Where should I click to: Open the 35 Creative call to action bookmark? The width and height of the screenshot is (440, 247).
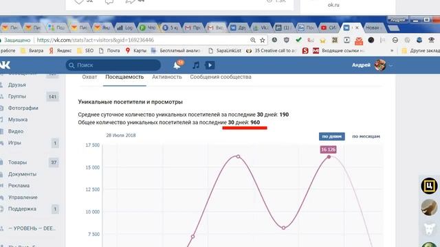coord(272,50)
